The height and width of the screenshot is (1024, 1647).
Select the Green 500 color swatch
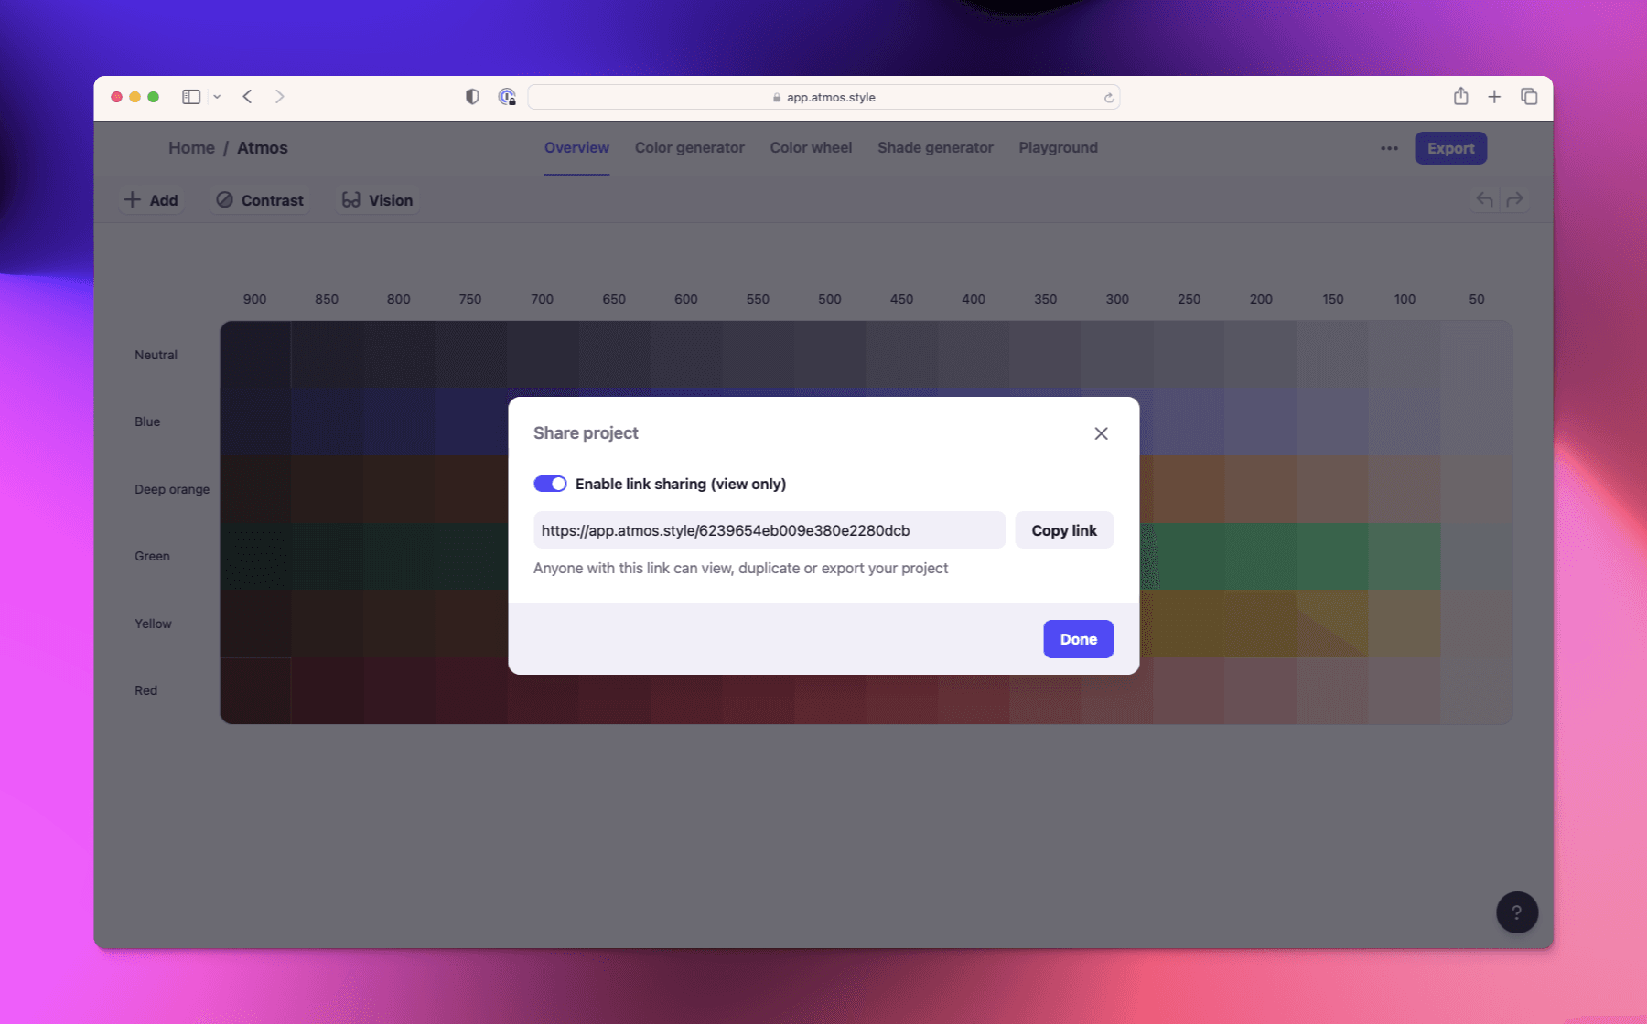coord(830,555)
